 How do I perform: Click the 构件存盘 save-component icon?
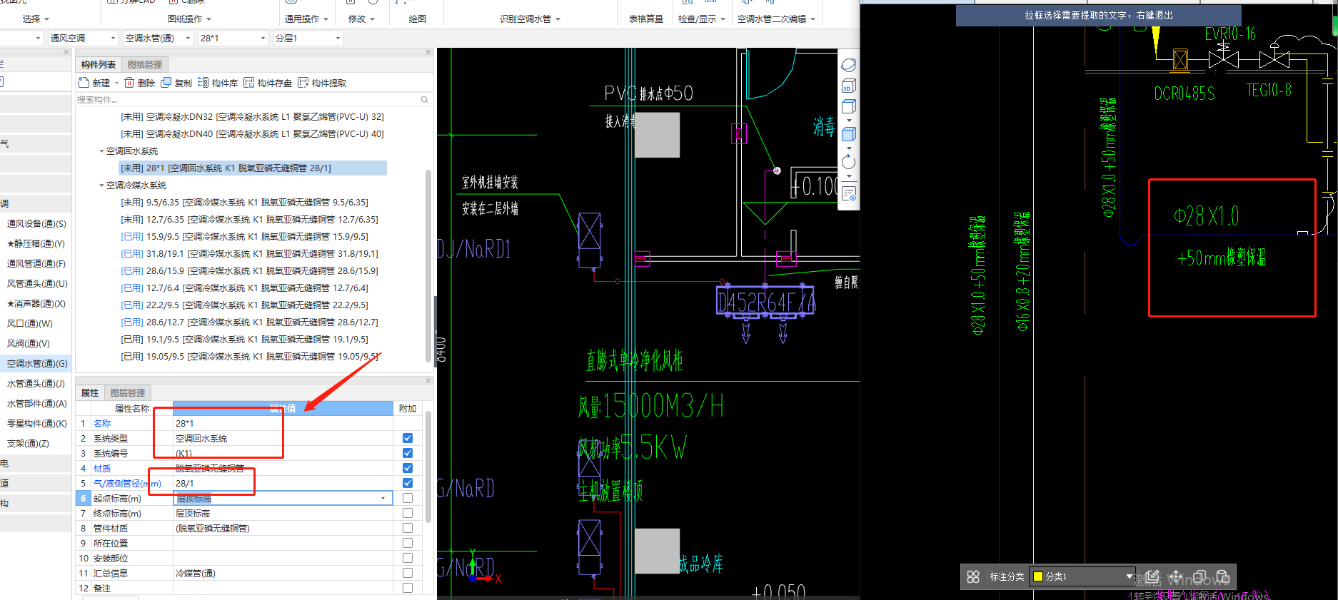click(x=248, y=83)
